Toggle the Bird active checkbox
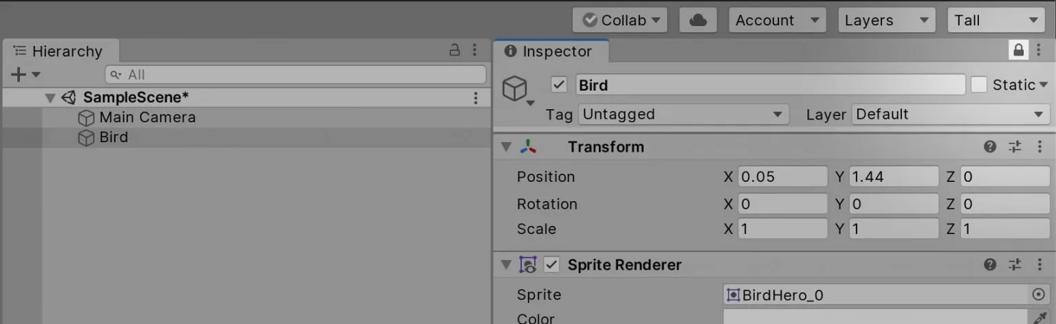The height and width of the screenshot is (324, 1056). [559, 84]
